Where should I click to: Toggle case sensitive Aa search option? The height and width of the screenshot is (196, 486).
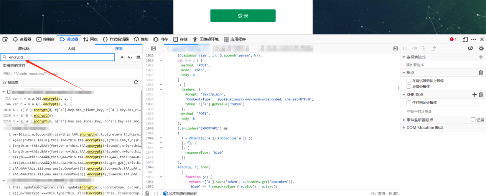pos(130,57)
